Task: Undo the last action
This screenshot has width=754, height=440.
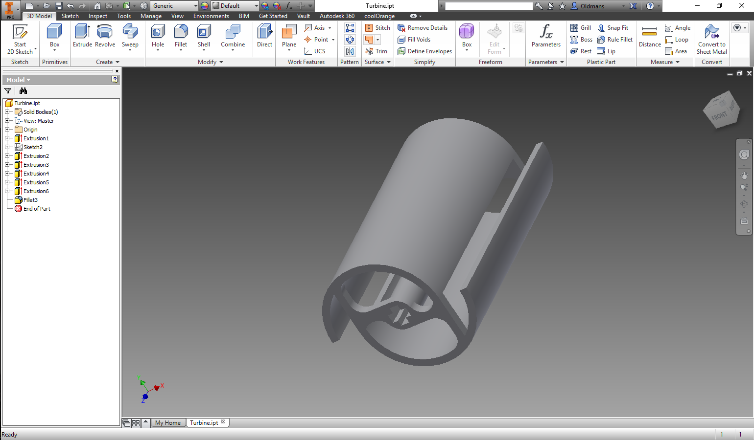Action: tap(71, 6)
